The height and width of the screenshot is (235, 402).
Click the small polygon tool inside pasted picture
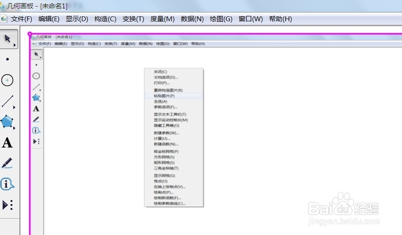(36, 98)
